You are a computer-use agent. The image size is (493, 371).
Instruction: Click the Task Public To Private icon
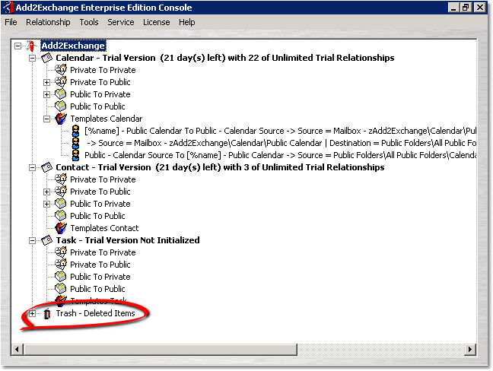click(x=61, y=277)
